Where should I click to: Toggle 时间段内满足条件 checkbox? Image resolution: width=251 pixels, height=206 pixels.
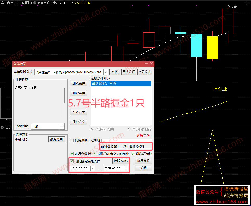pyautogui.click(x=72, y=161)
